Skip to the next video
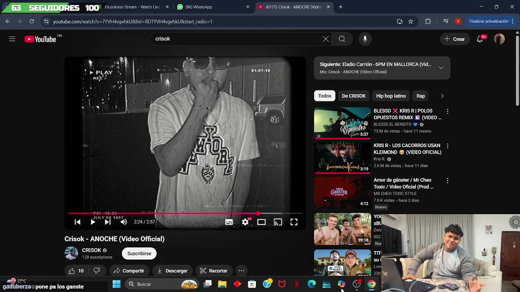The height and width of the screenshot is (292, 520). [x=108, y=222]
